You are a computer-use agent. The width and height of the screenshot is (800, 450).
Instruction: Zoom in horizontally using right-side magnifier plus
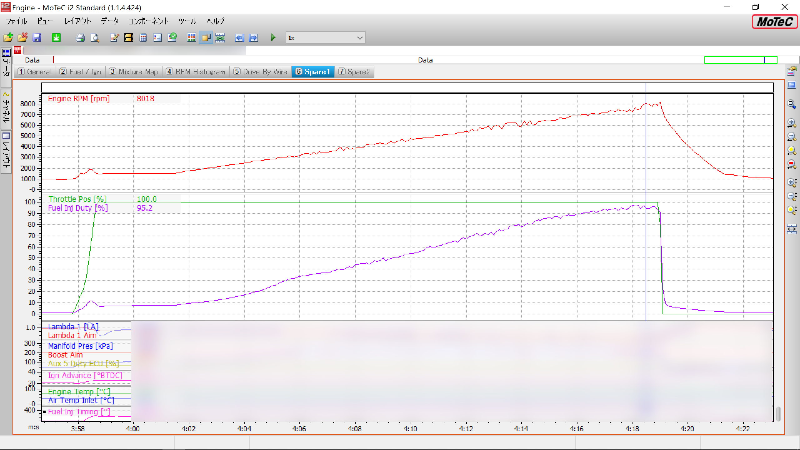[x=791, y=123]
